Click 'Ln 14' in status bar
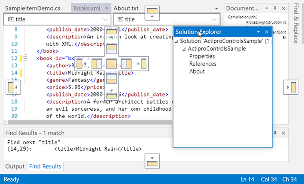Image resolution: width=304 pixels, height=184 pixels. (247, 179)
